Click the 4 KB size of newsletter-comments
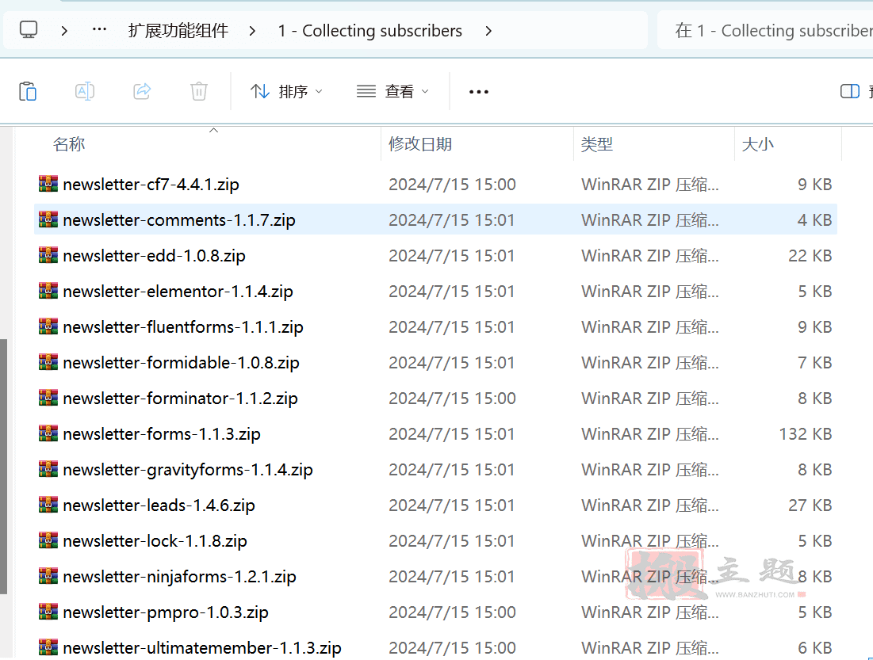This screenshot has height=660, width=873. click(814, 219)
